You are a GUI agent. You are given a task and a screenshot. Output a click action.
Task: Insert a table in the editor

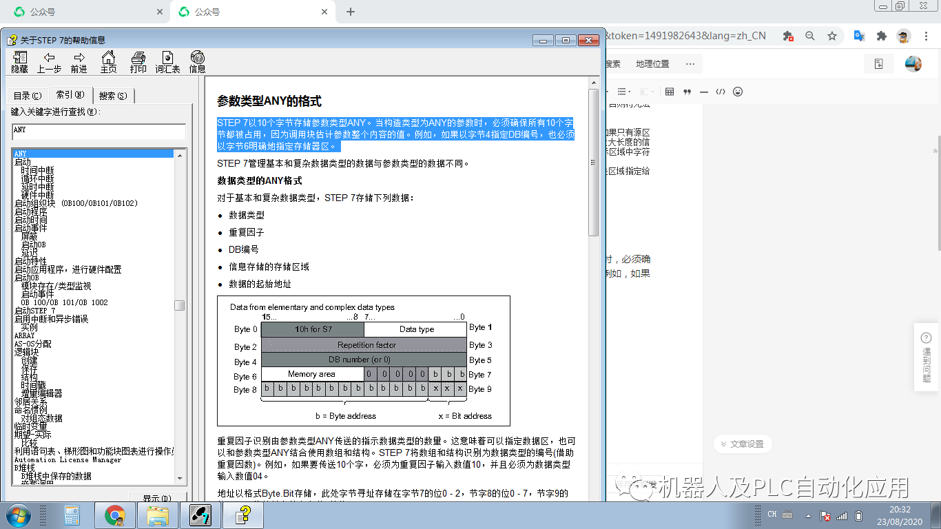(x=669, y=92)
